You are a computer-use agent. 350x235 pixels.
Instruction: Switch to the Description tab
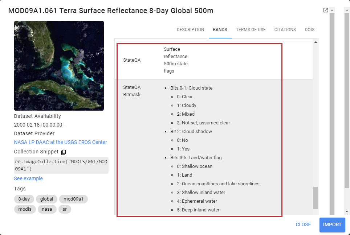(190, 30)
